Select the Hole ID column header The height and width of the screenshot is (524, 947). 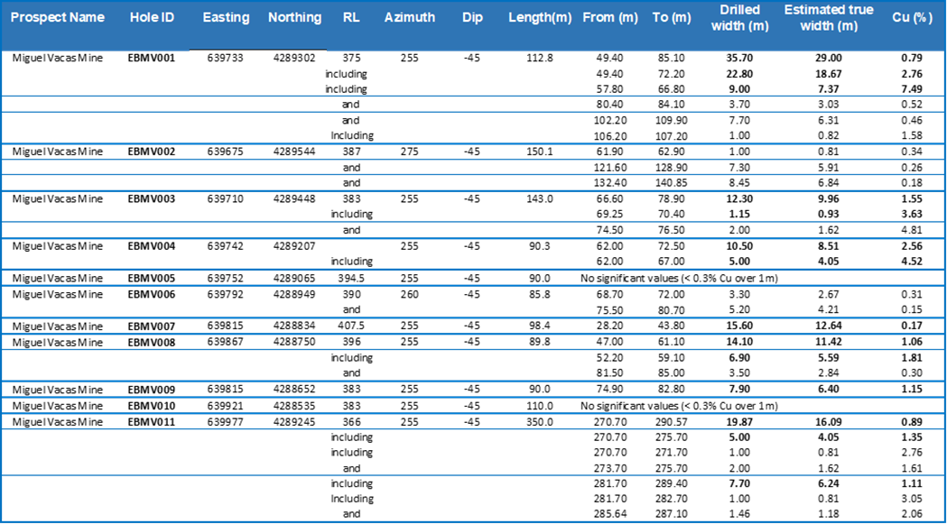tap(153, 17)
